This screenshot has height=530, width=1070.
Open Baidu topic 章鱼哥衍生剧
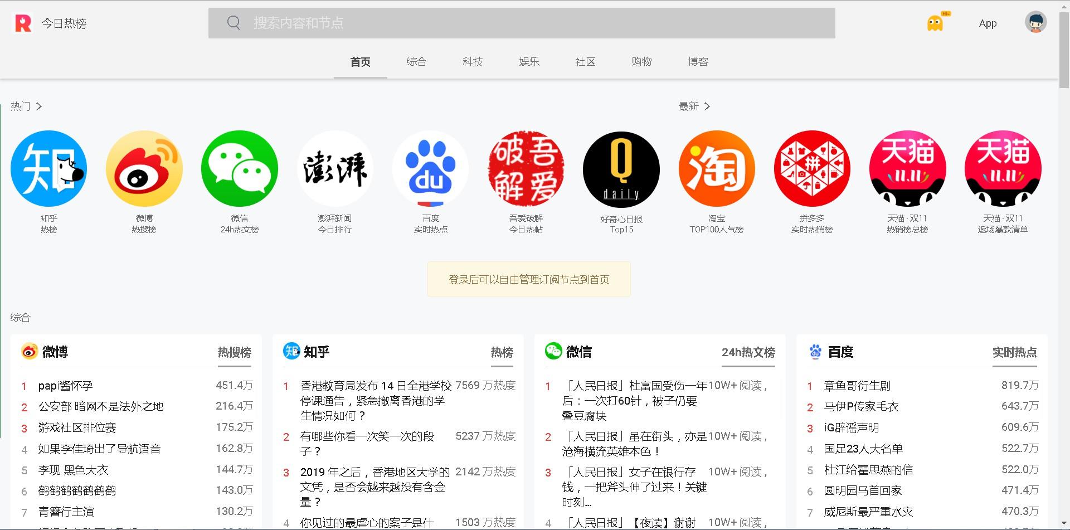click(857, 386)
